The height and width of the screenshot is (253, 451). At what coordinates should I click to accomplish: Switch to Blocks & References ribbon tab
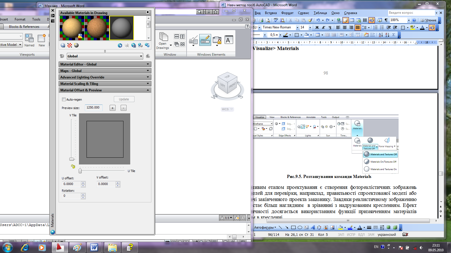coord(24,27)
